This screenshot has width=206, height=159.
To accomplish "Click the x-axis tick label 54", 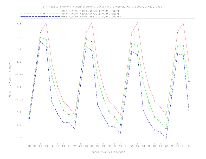I will (x=132, y=146).
